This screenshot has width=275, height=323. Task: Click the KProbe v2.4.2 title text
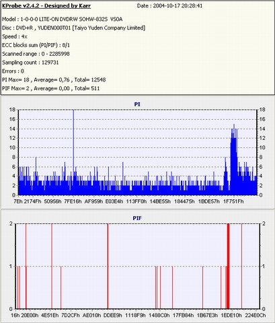click(46, 6)
